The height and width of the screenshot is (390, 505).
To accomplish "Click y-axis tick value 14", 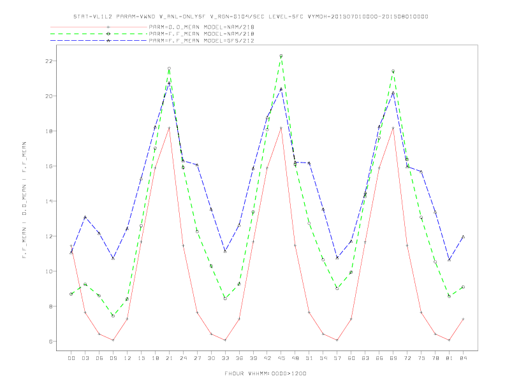I will coord(49,201).
